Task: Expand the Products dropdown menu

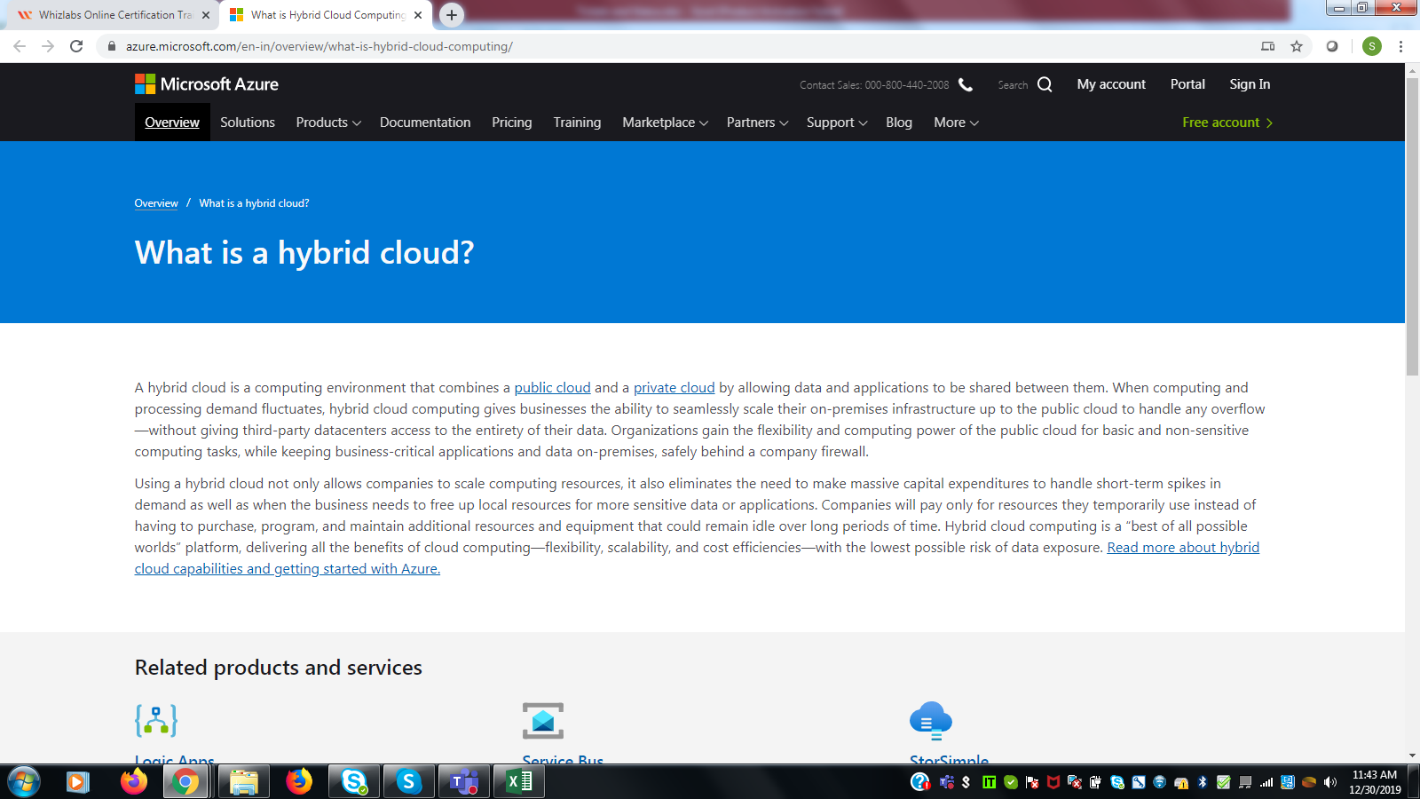Action: tap(328, 123)
